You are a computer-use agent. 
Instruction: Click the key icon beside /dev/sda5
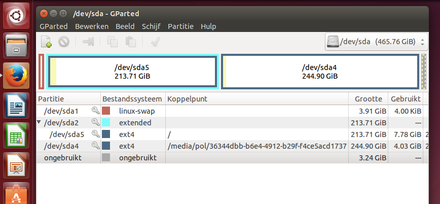coord(95,134)
